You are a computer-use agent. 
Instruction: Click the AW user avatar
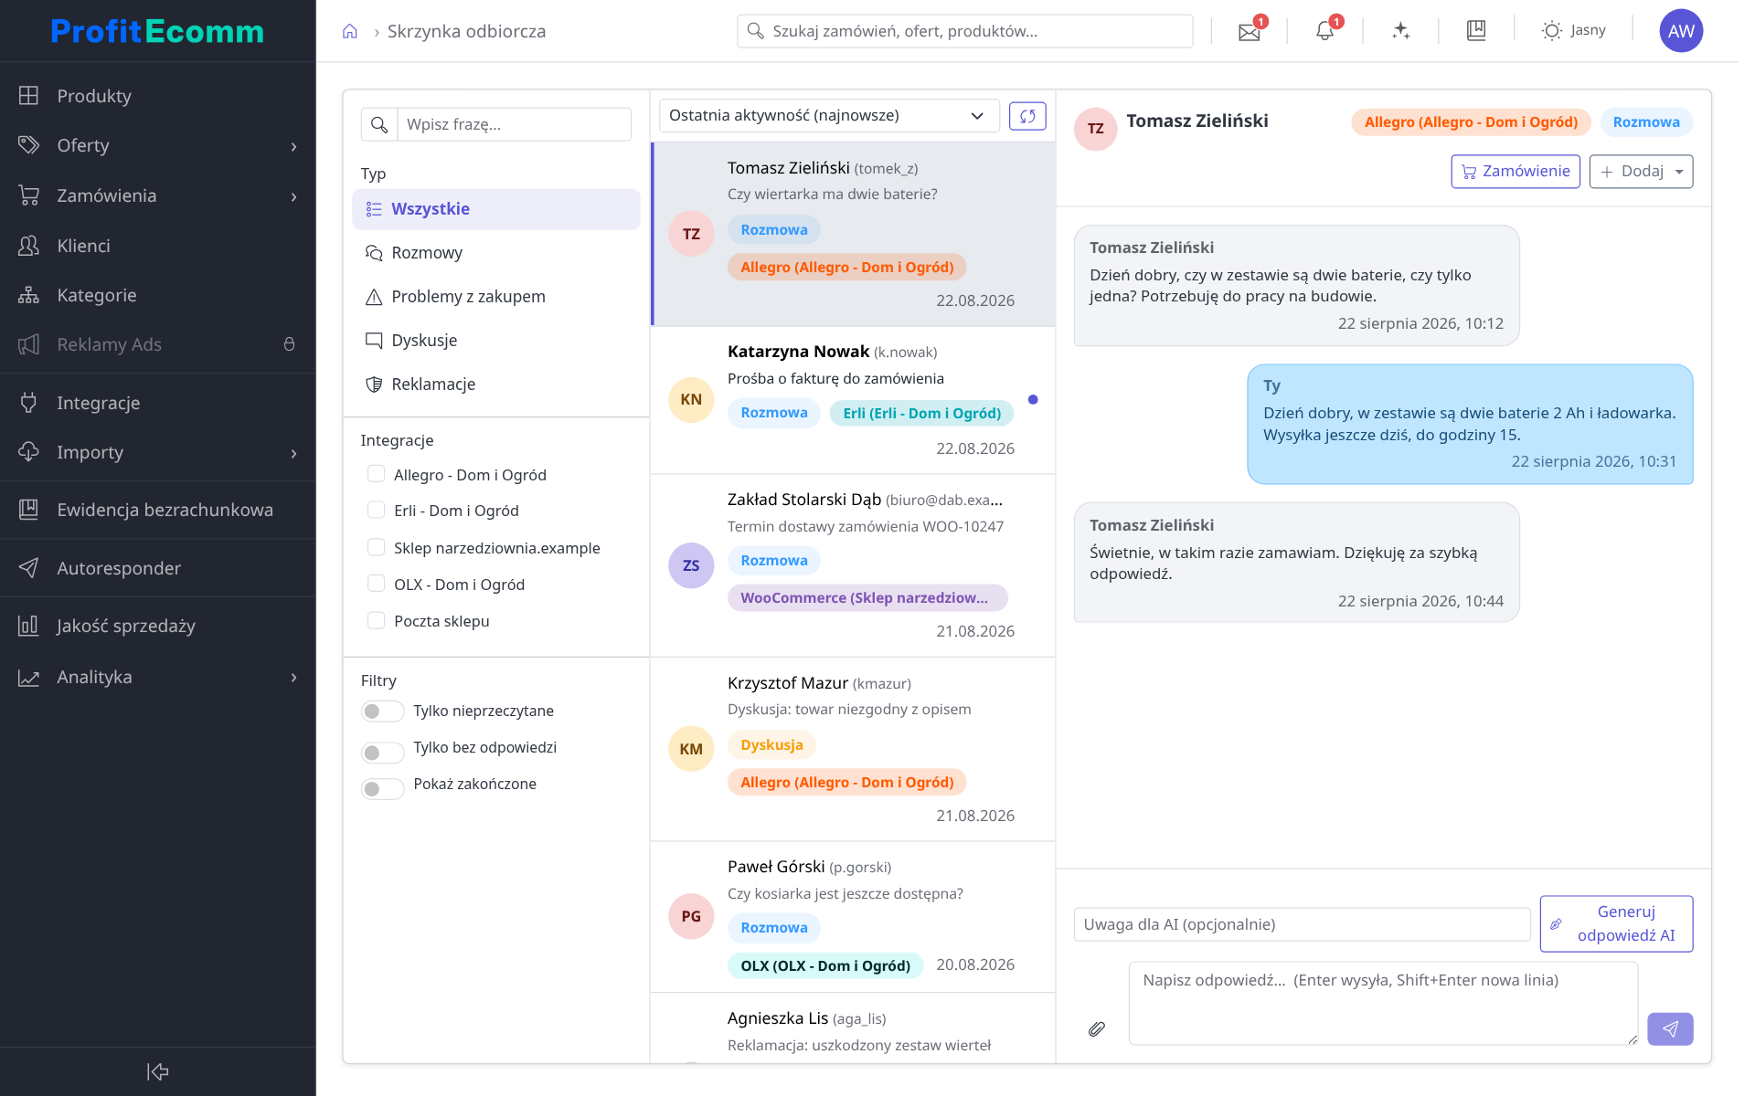tap(1681, 31)
